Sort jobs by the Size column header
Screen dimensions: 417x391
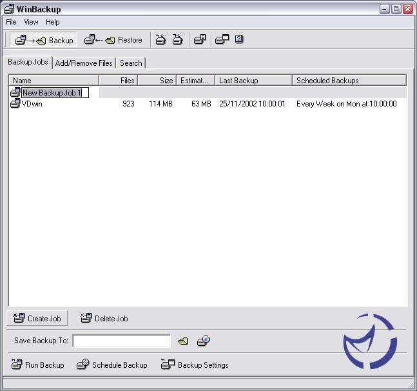(x=157, y=81)
